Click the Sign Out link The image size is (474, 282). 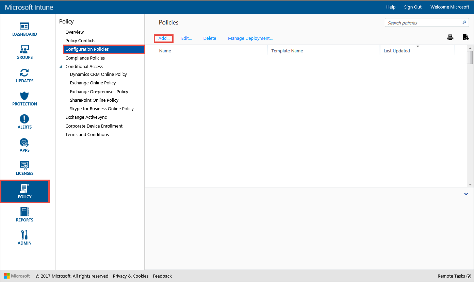413,7
